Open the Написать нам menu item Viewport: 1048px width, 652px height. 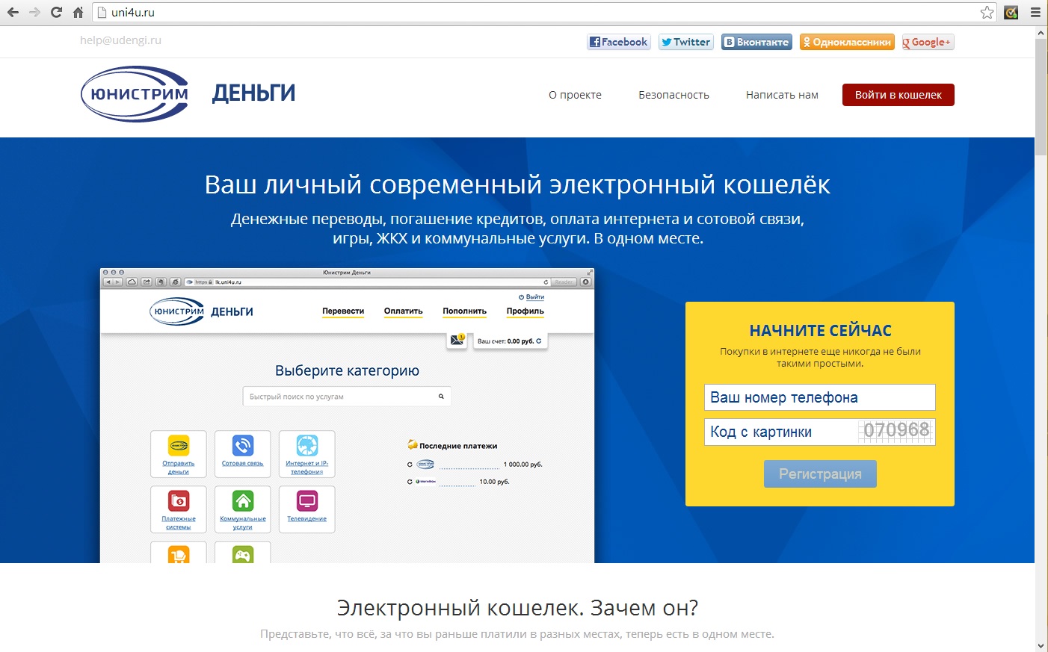(782, 95)
